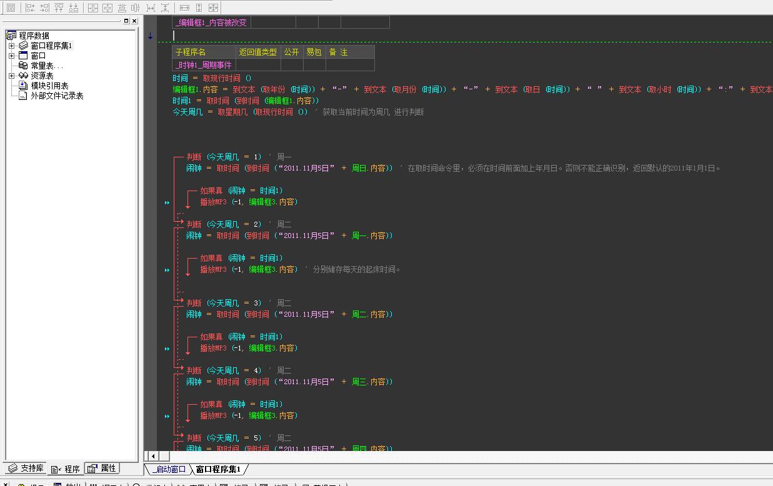Screen dimensions: 773x486
Task: Float the left program panel
Action: (x=126, y=21)
